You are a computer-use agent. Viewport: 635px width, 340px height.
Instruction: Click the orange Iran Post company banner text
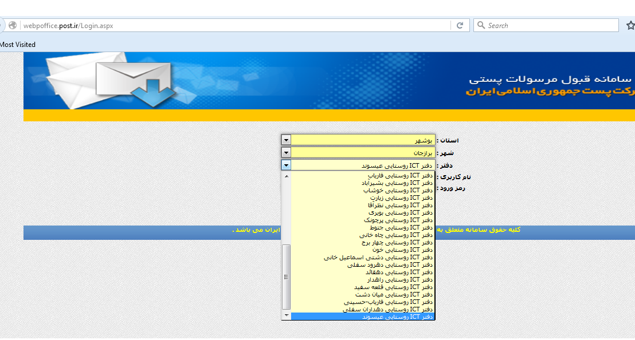[550, 92]
